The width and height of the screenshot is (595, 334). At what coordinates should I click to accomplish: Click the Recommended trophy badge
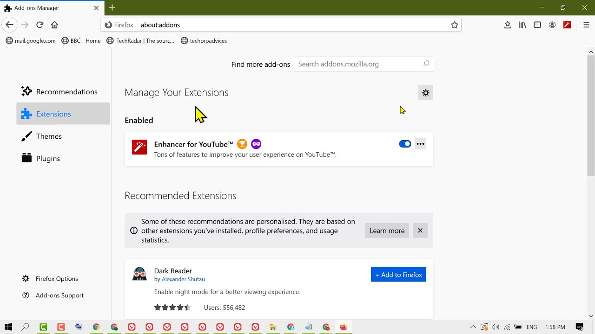242,144
